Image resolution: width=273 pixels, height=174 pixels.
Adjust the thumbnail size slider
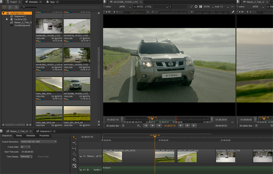click(x=24, y=7)
